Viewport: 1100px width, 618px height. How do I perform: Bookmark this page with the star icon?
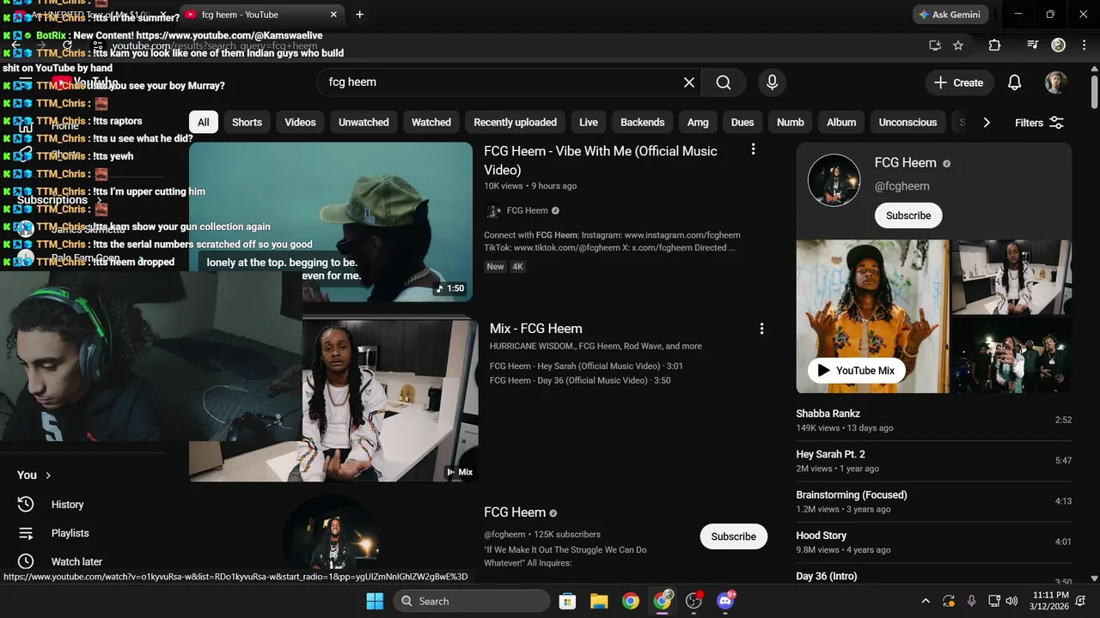(x=958, y=45)
